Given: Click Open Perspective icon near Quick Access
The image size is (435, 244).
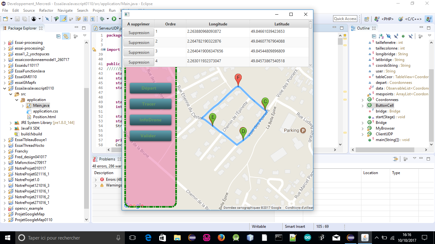Looking at the screenshot, I should (x=367, y=19).
